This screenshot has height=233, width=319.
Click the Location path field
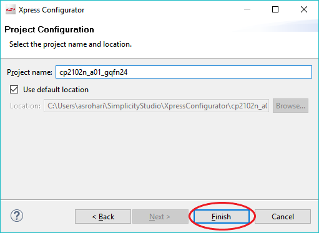click(x=156, y=106)
